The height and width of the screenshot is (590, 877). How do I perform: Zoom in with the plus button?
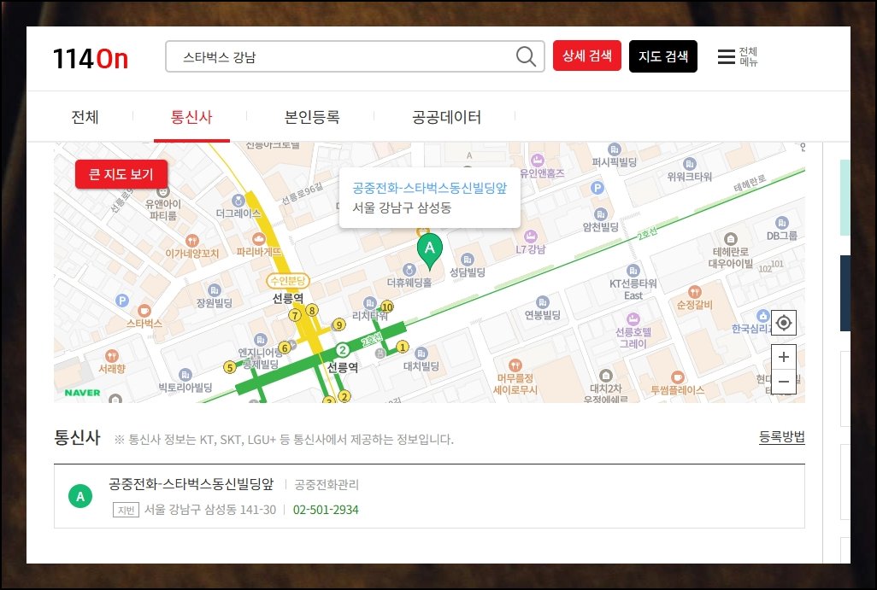784,356
